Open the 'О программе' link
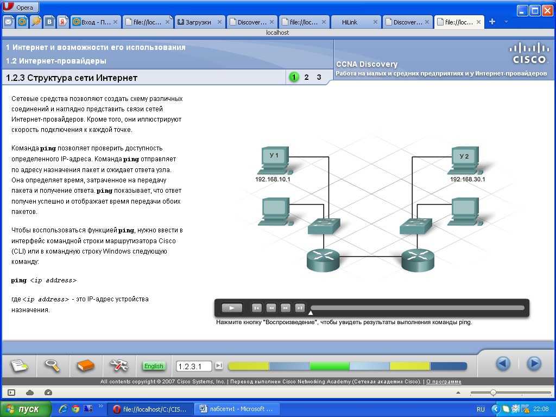556x417 pixels. 444,382
